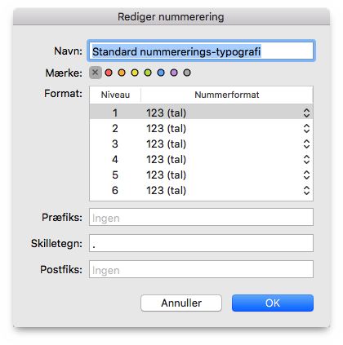The height and width of the screenshot is (345, 343).
Task: Choose the green label color
Action: pos(148,73)
